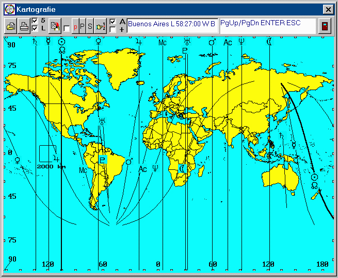Uncheck the A checkbox
338x278 pixels.
[x=112, y=22]
